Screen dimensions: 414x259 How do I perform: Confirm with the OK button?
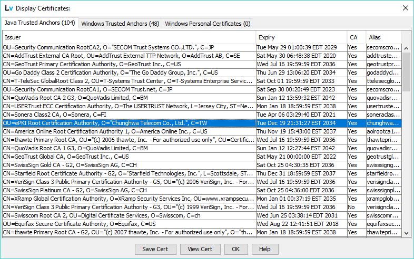236,249
